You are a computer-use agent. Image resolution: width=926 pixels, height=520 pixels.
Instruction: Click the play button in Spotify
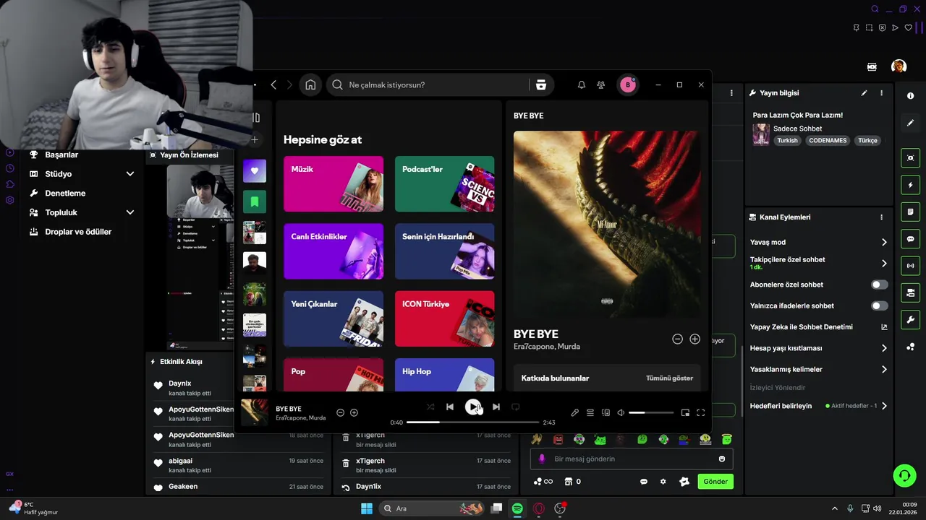click(472, 407)
